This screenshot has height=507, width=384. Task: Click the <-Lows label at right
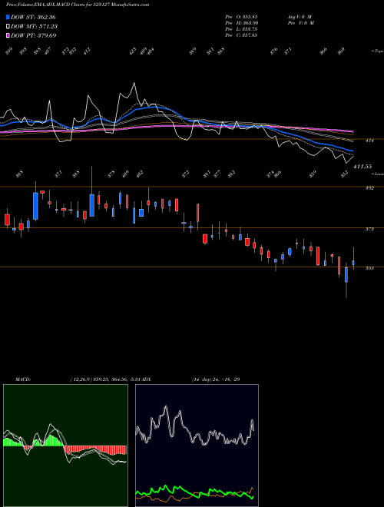pyautogui.click(x=377, y=174)
